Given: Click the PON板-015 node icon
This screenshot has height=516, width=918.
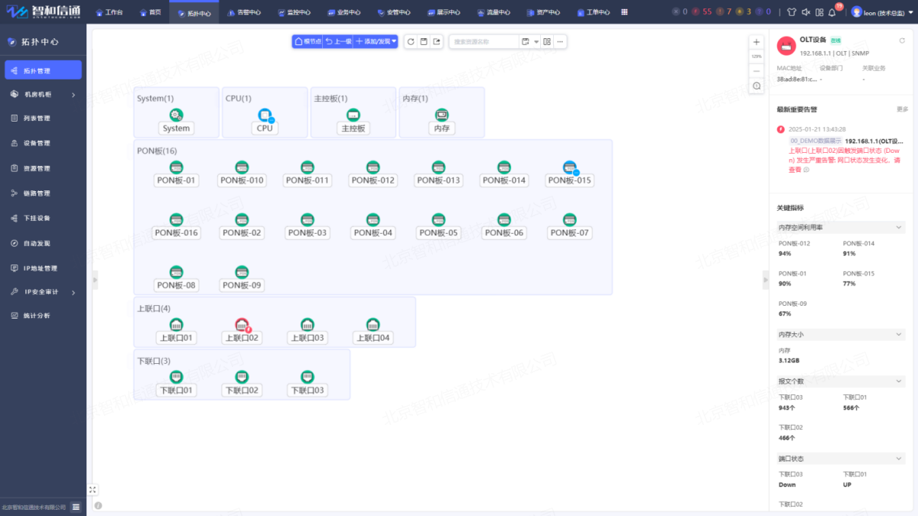Looking at the screenshot, I should tap(570, 167).
